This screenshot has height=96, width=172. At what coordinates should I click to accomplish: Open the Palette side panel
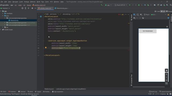click(131, 17)
